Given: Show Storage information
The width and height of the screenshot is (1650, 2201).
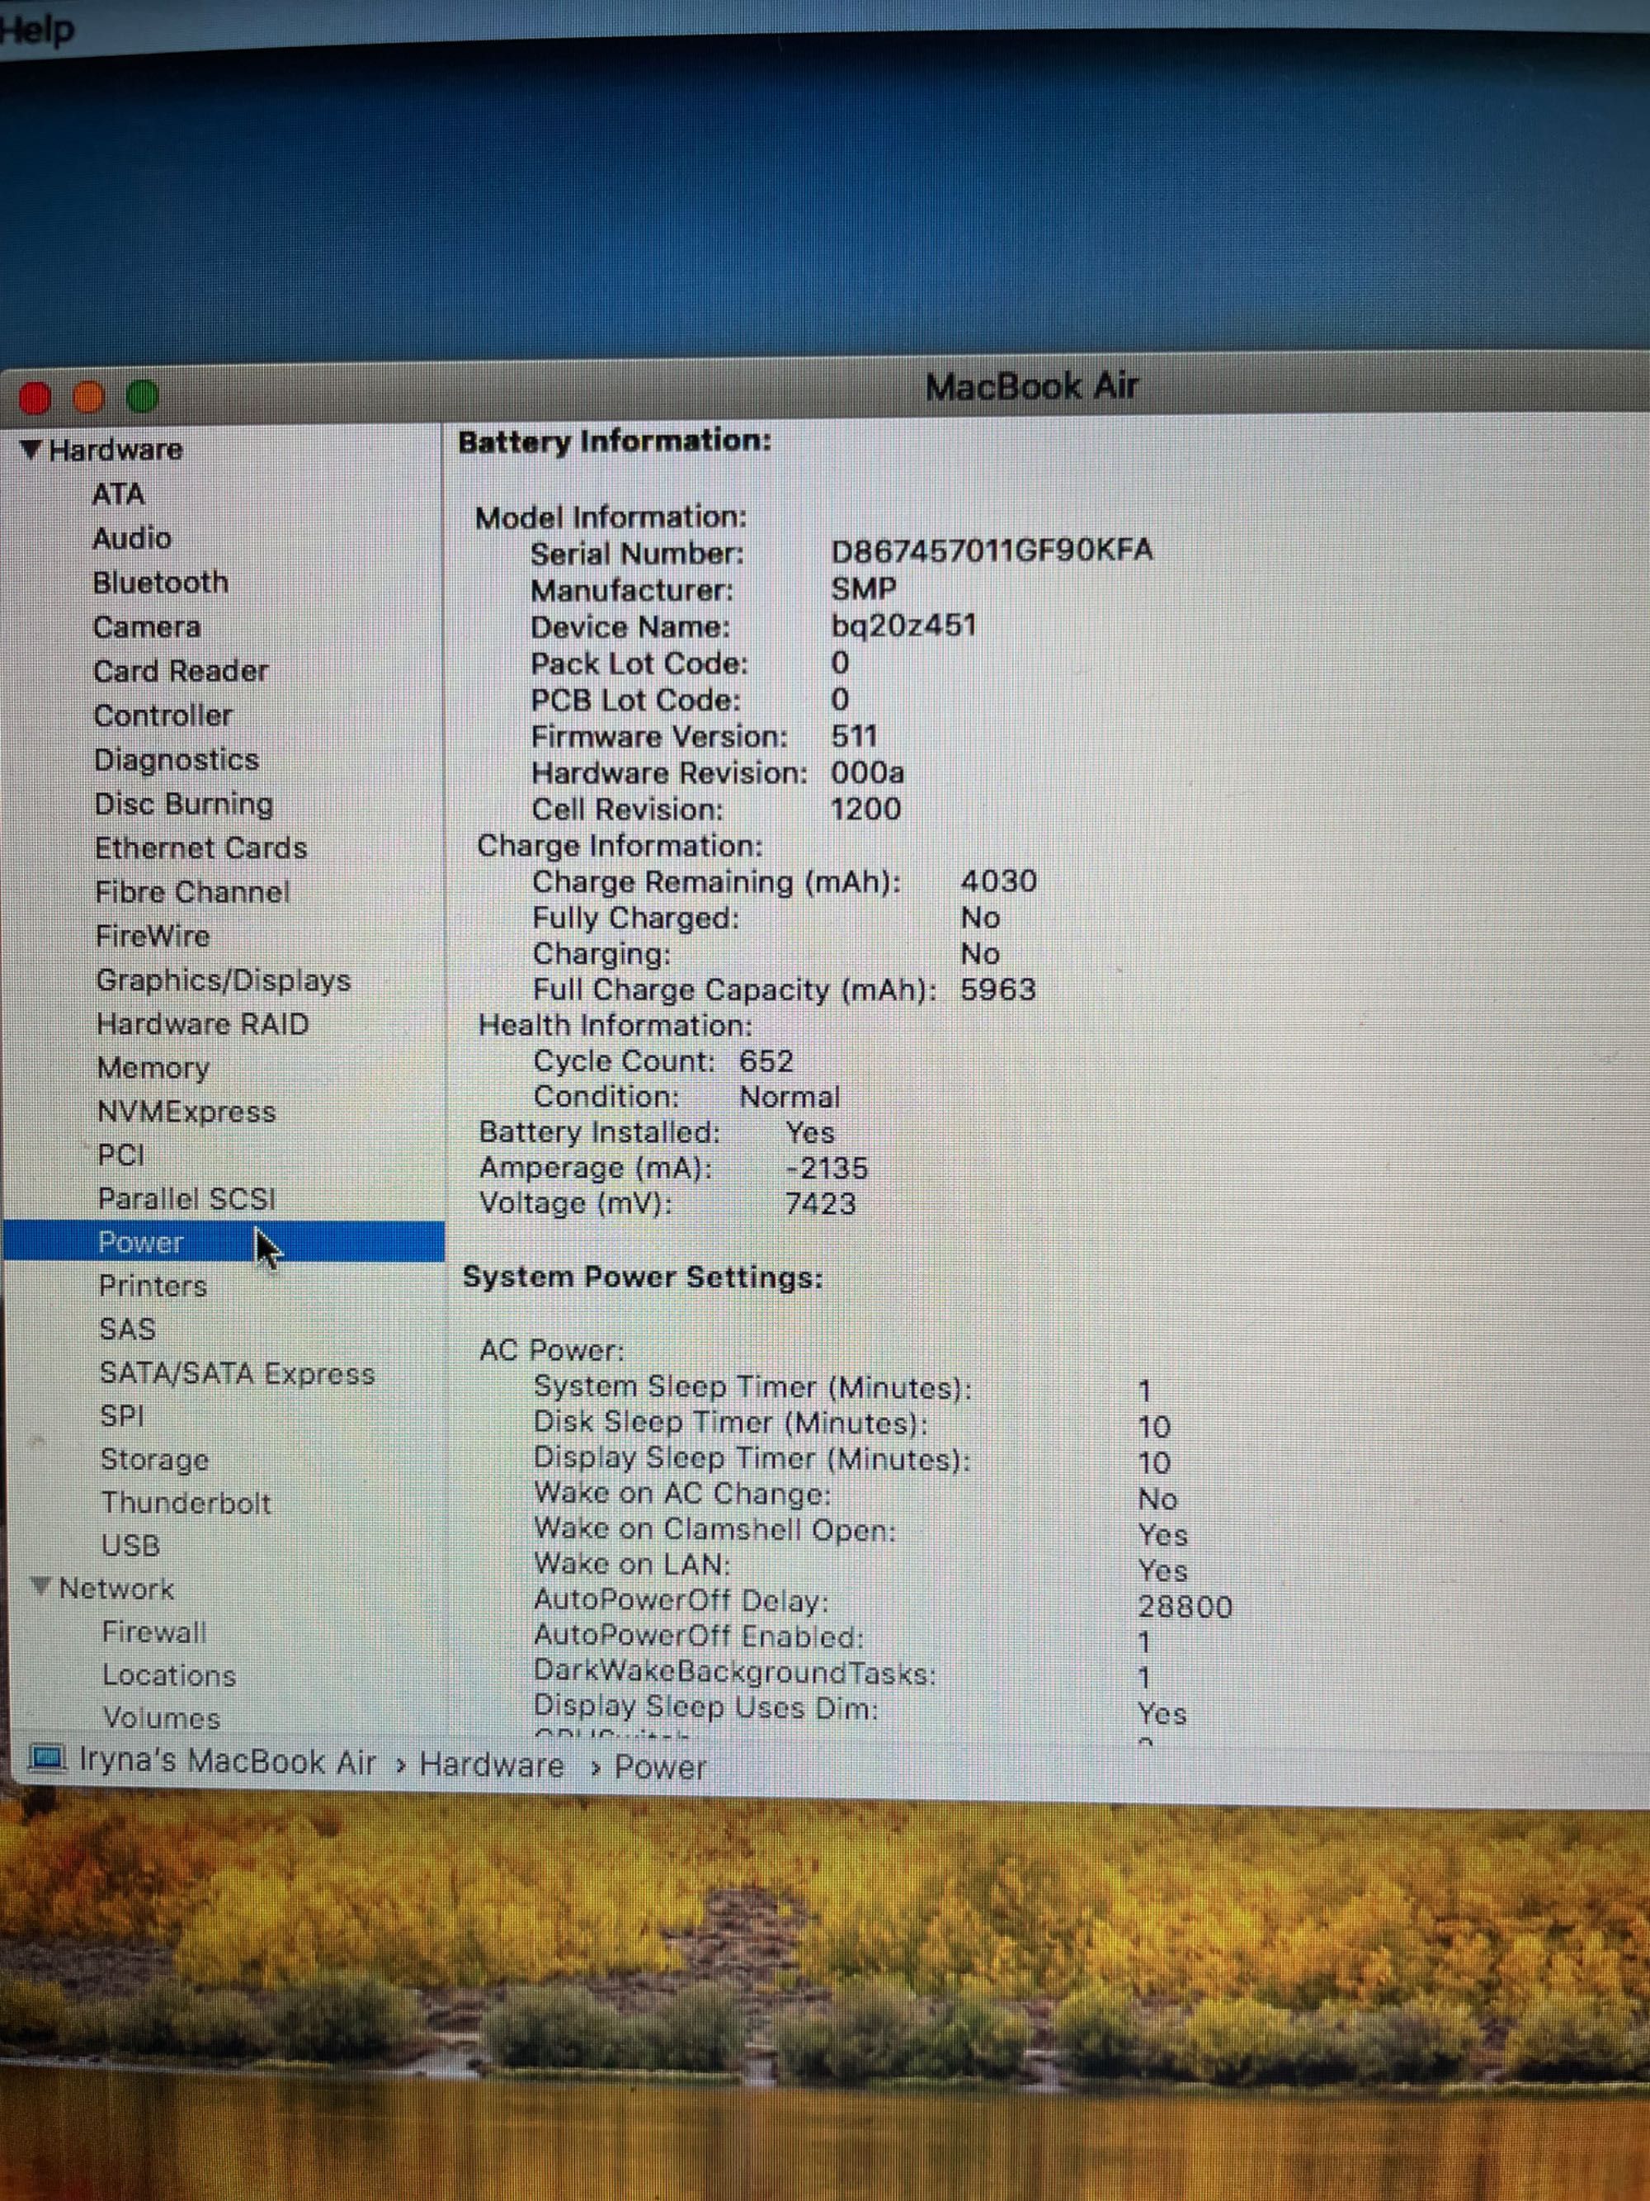Looking at the screenshot, I should [x=154, y=1460].
